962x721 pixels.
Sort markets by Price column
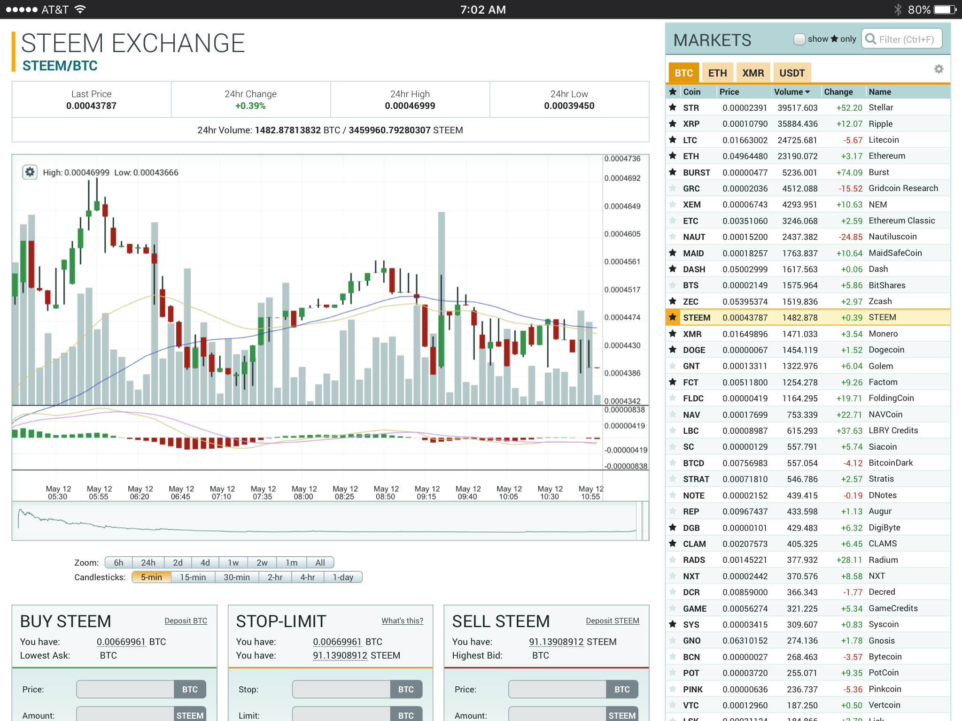tap(729, 92)
